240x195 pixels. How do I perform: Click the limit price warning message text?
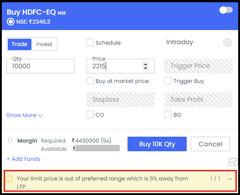coord(102,182)
